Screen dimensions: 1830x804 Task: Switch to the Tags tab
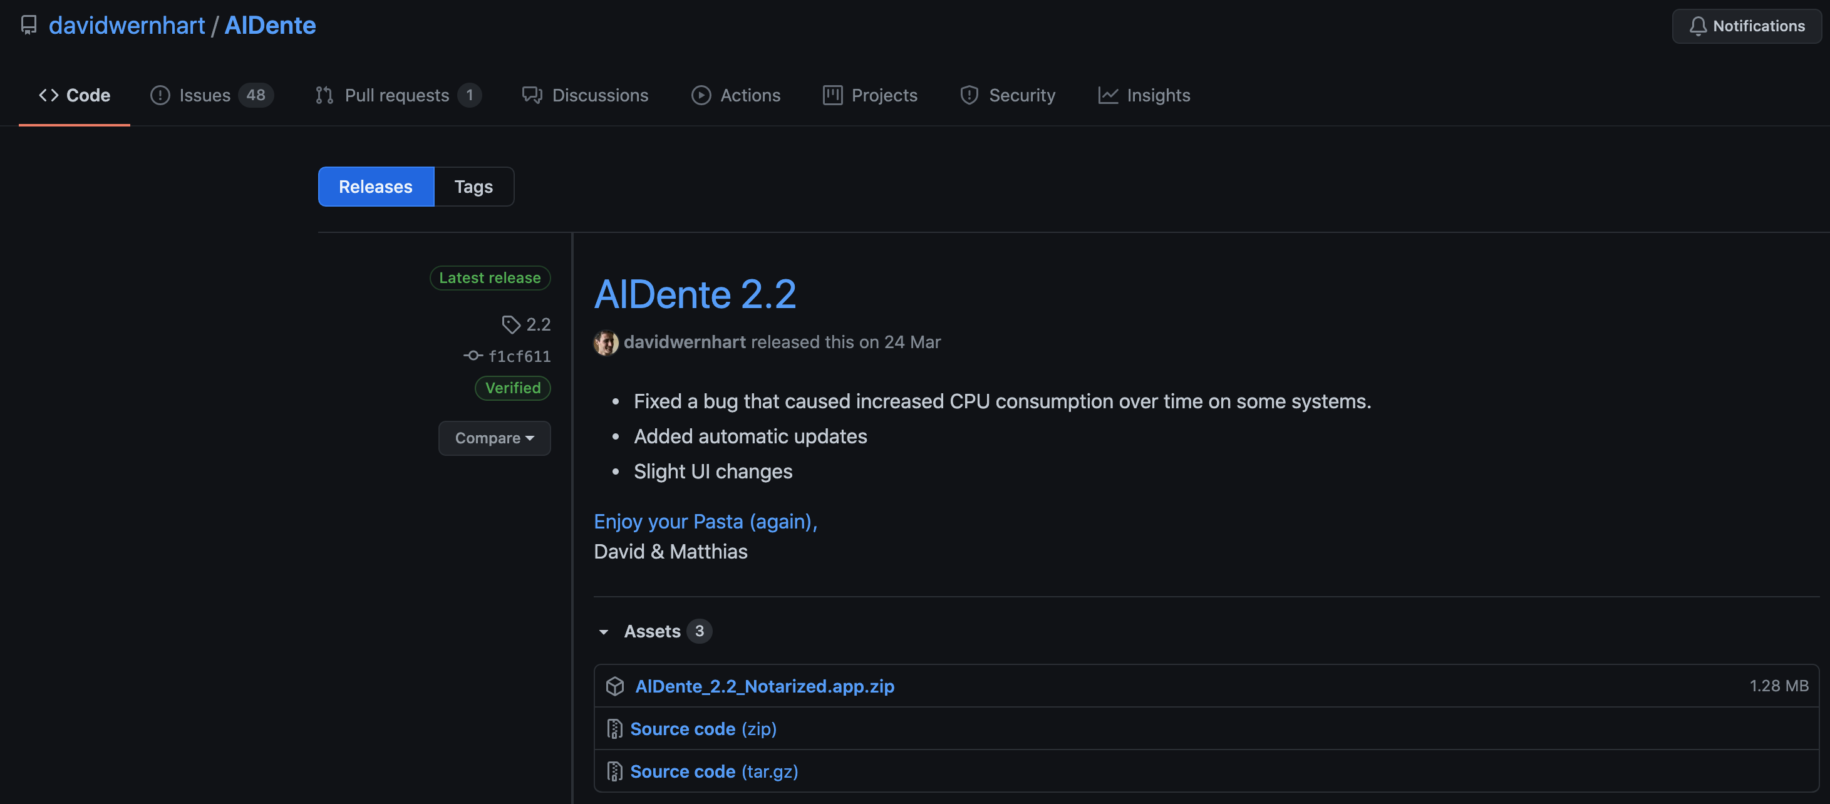pos(473,187)
